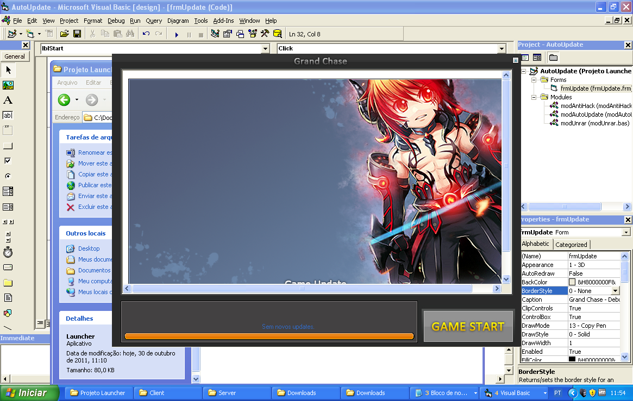Image resolution: width=633 pixels, height=401 pixels.
Task: Start the program with the blue play icon
Action: (177, 35)
